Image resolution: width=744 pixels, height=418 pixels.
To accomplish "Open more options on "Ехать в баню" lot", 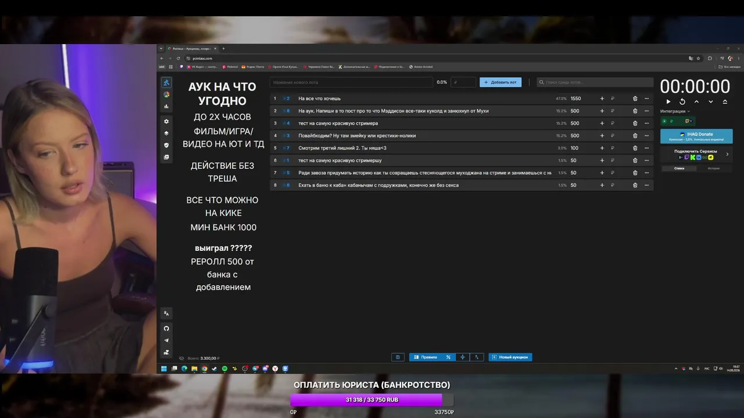I will tap(646, 185).
